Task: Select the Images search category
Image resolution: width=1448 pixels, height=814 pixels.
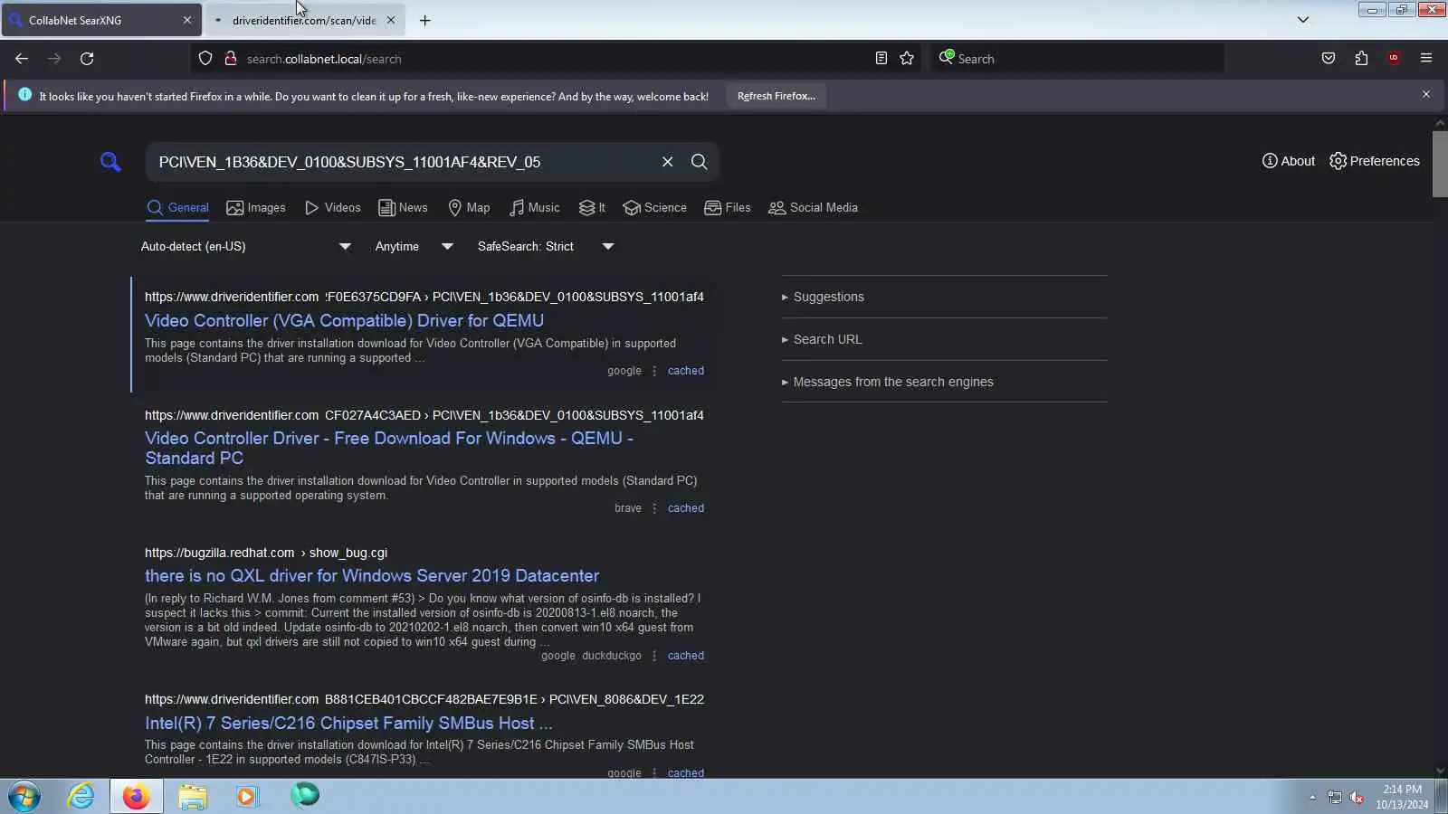Action: 256,208
